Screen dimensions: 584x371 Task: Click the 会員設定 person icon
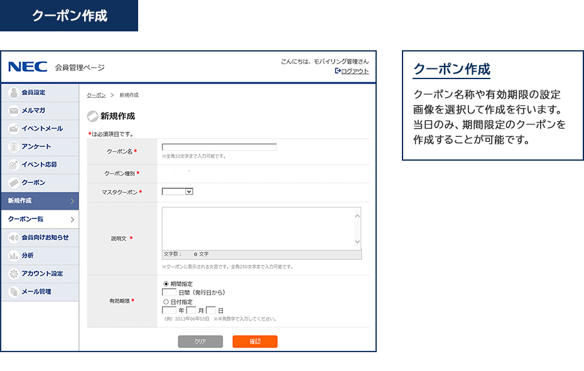(14, 92)
